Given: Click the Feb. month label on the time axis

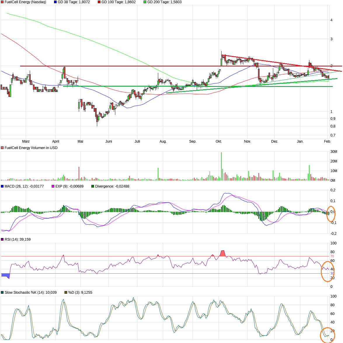Looking at the screenshot, I should pyautogui.click(x=328, y=141).
